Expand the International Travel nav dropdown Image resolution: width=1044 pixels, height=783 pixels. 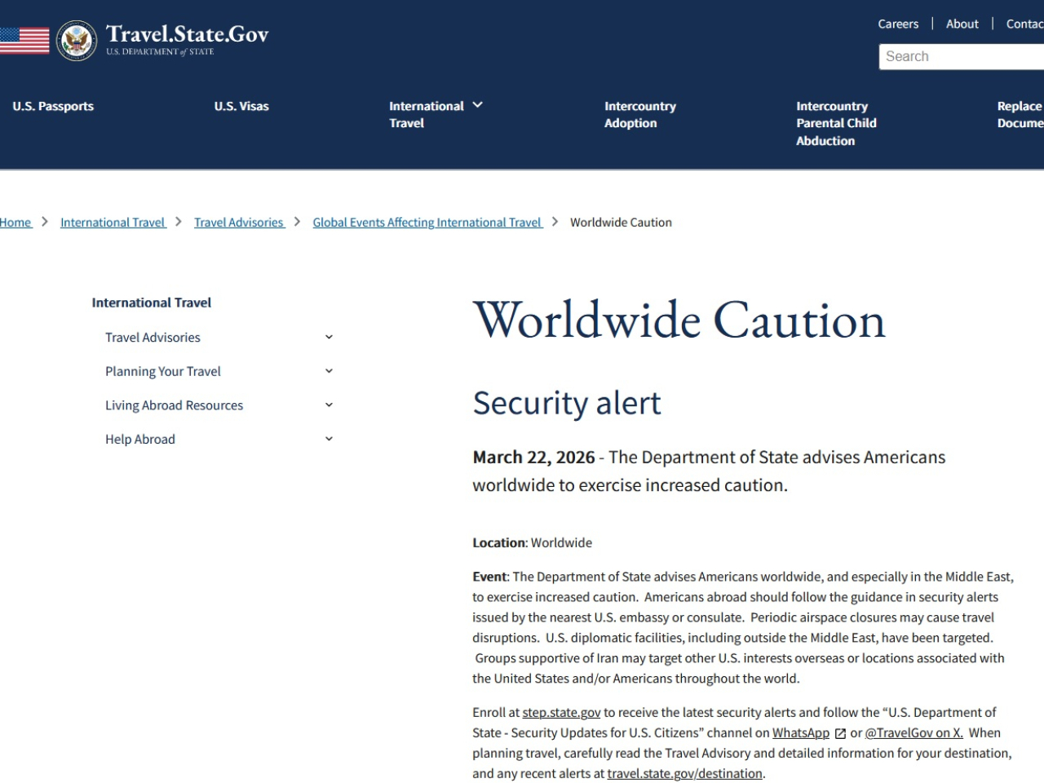(478, 105)
